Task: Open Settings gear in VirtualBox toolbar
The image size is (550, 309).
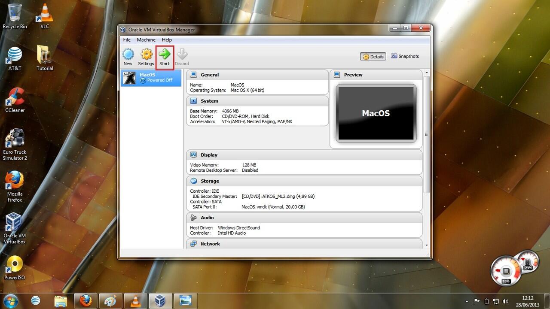Action: [146, 57]
